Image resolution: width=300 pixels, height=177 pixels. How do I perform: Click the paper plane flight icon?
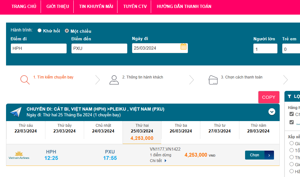(16, 112)
